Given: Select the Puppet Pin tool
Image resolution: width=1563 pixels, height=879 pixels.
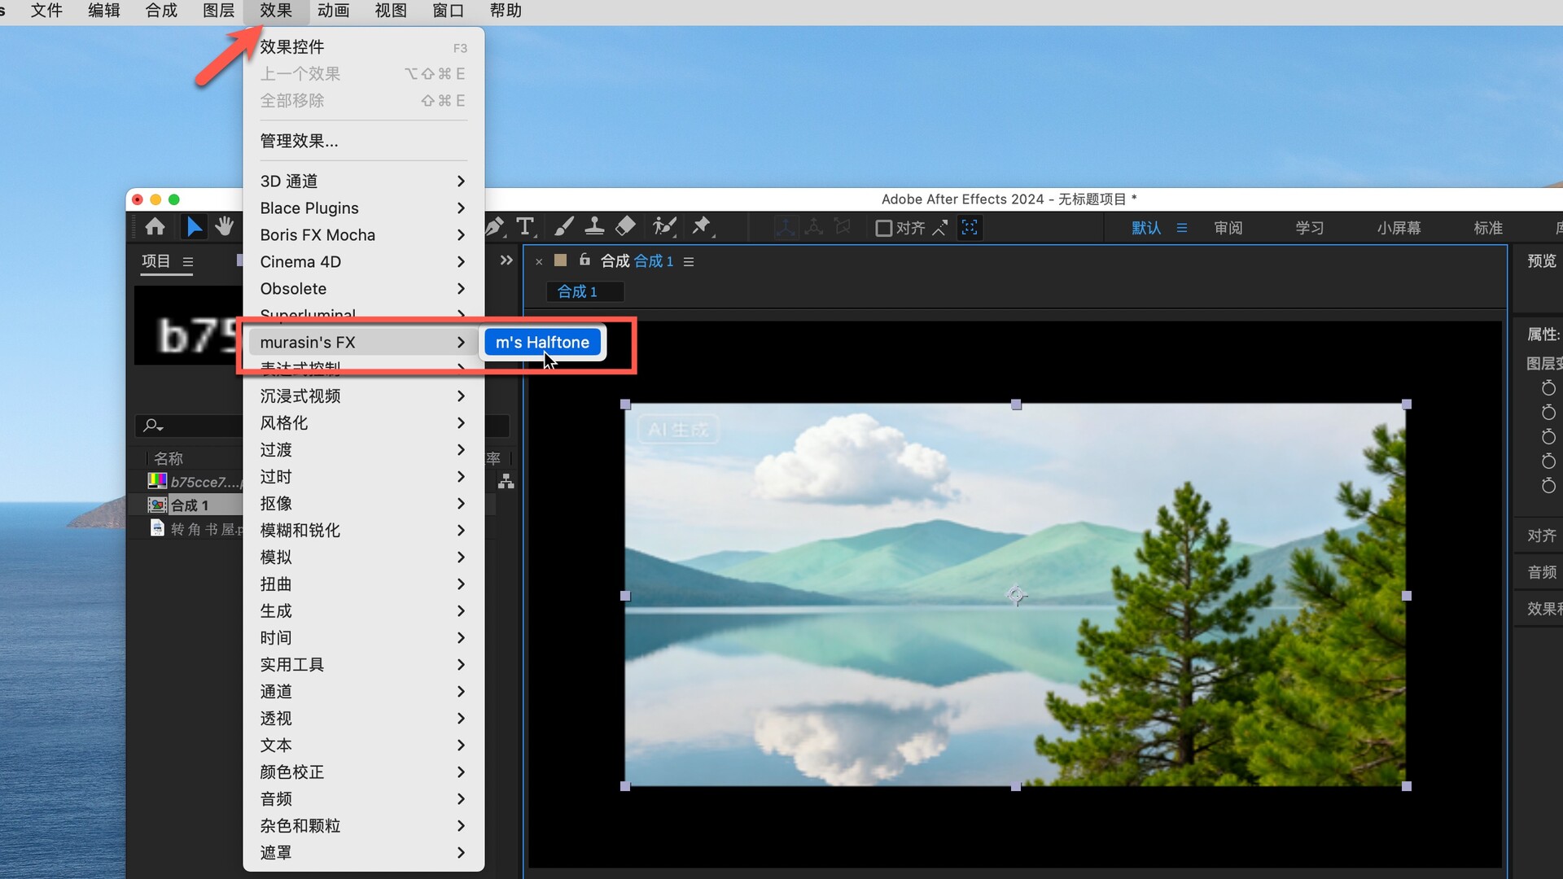Looking at the screenshot, I should pyautogui.click(x=701, y=227).
